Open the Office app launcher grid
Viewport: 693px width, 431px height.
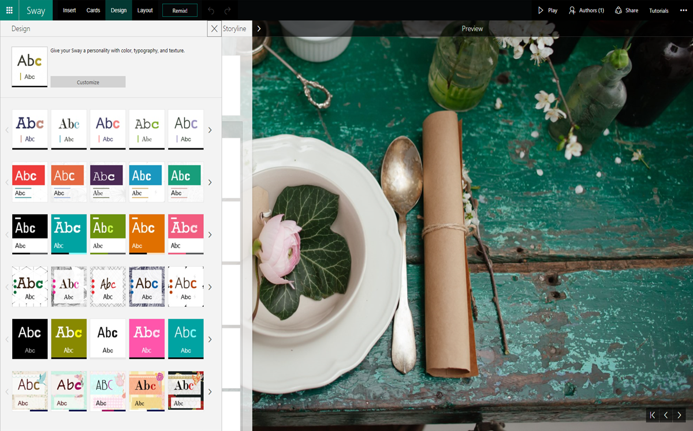(x=9, y=10)
